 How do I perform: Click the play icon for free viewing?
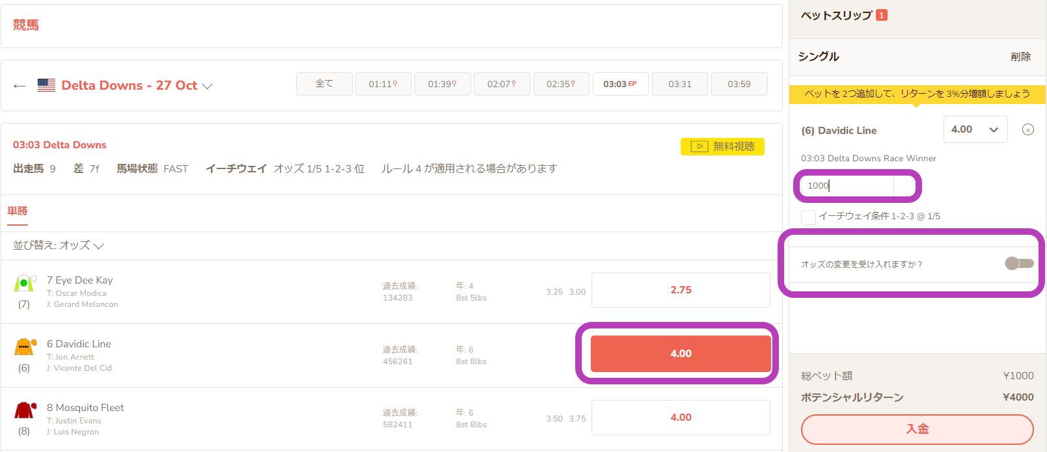(x=700, y=146)
